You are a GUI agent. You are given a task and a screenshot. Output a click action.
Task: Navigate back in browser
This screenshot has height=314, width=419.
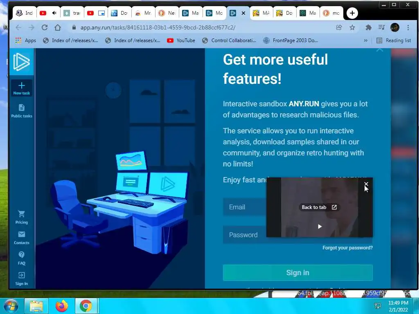18,27
